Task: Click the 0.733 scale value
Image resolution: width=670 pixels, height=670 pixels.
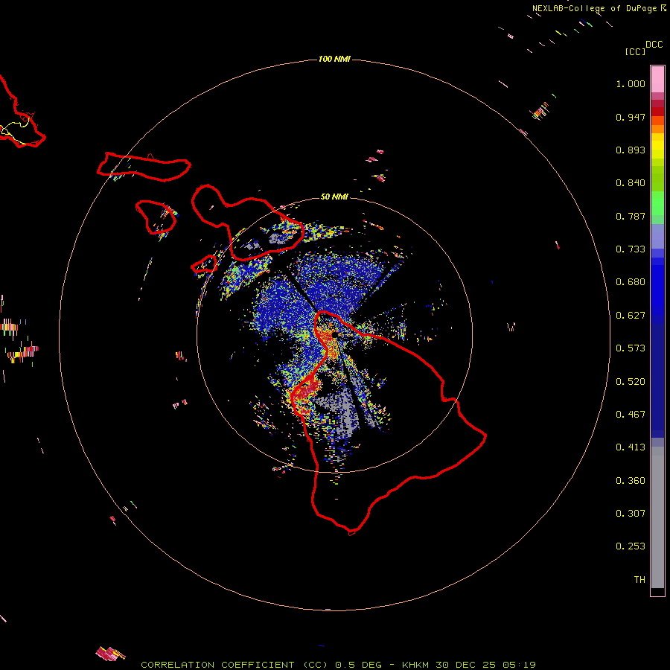Action: coord(631,249)
